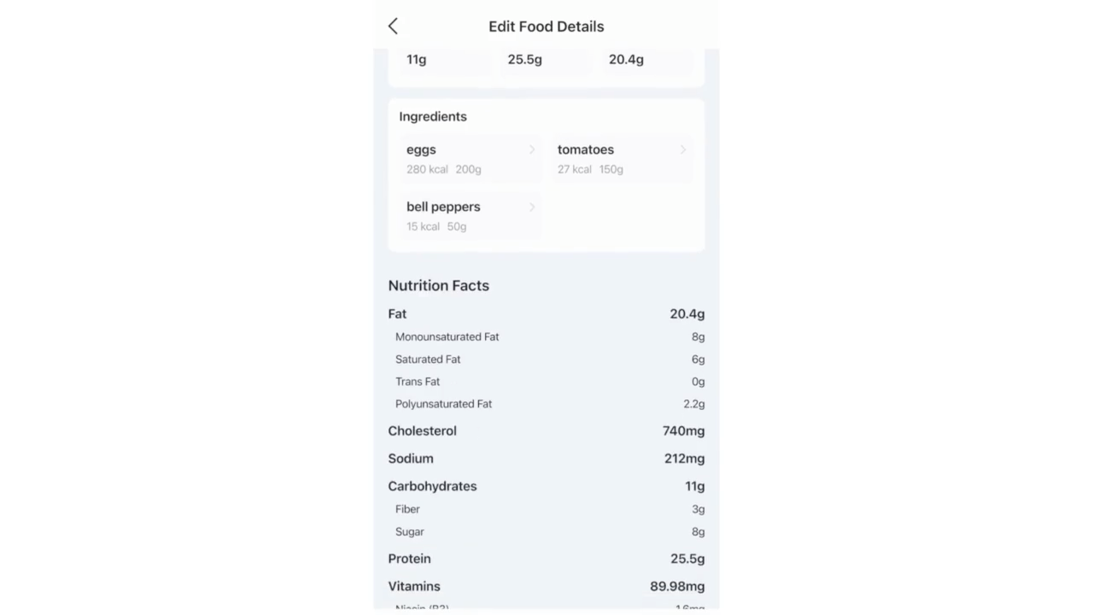Click the Edit Food Details title
The image size is (1093, 615).
(x=546, y=26)
